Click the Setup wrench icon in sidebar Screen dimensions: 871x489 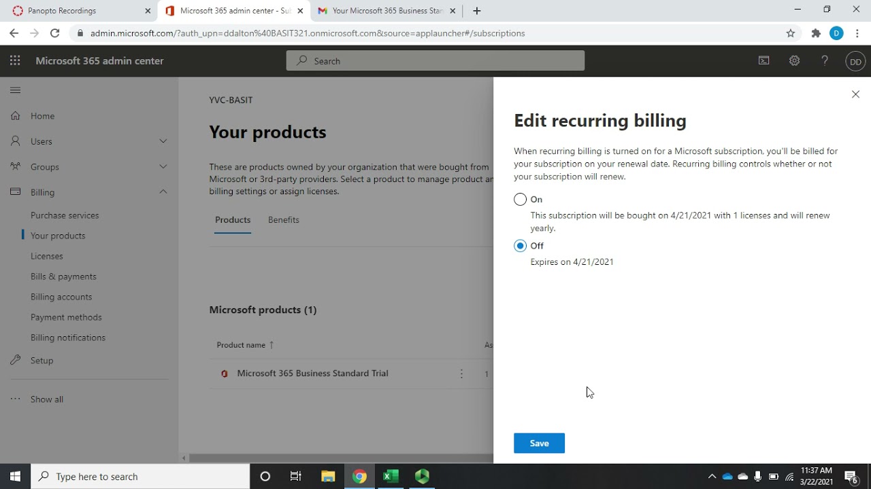15,360
